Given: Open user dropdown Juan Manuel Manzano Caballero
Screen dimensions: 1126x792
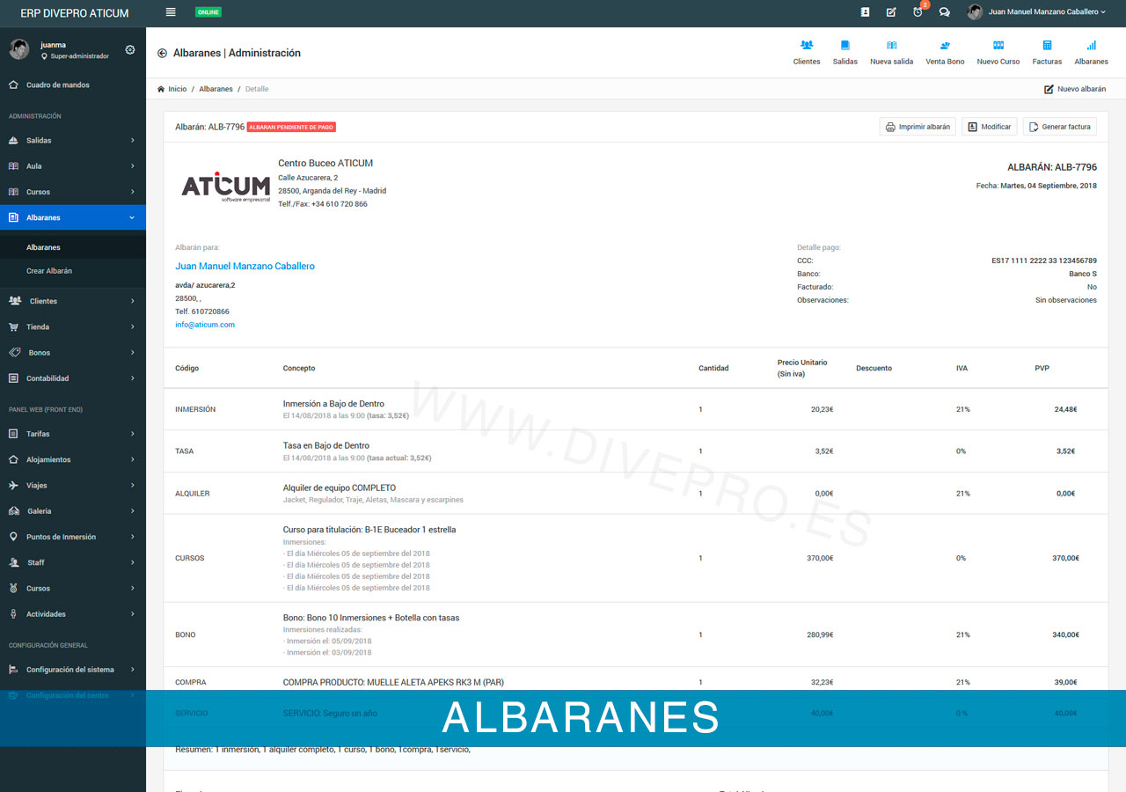Looking at the screenshot, I should tap(1047, 12).
